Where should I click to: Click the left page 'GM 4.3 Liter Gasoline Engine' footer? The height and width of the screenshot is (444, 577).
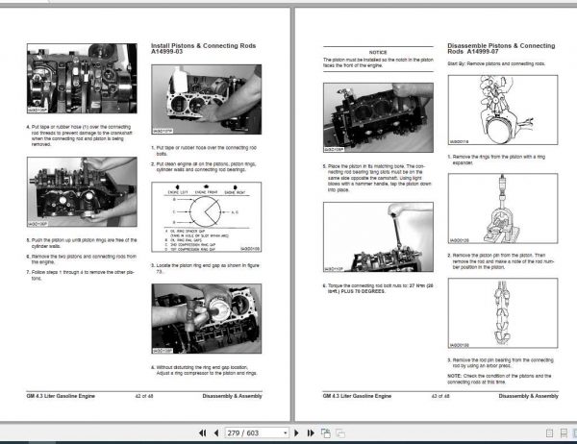pos(61,396)
